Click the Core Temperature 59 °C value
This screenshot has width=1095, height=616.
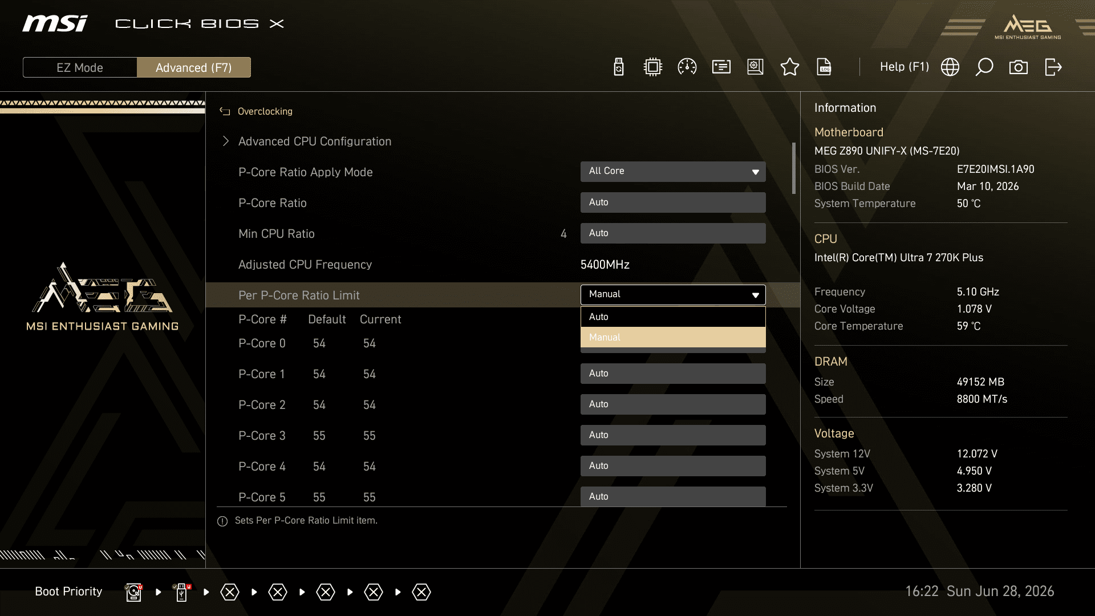coord(969,326)
